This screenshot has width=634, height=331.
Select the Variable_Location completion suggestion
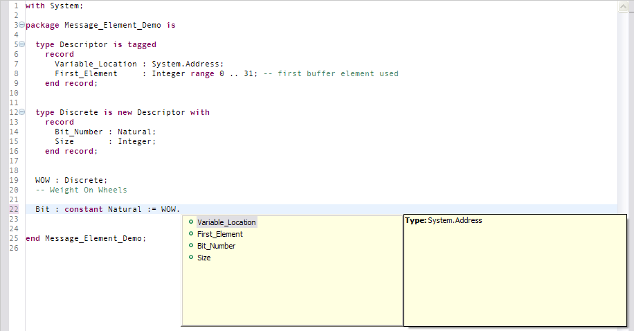226,222
